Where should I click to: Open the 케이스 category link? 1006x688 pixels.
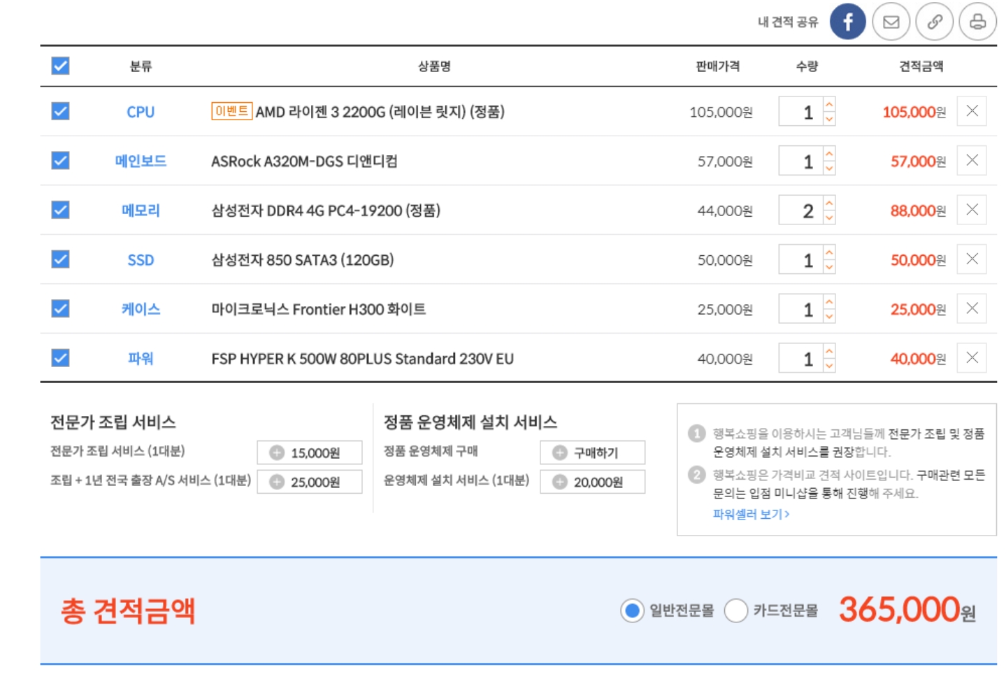pyautogui.click(x=141, y=309)
